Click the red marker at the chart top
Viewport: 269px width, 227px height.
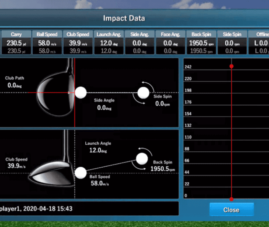[x=231, y=66]
